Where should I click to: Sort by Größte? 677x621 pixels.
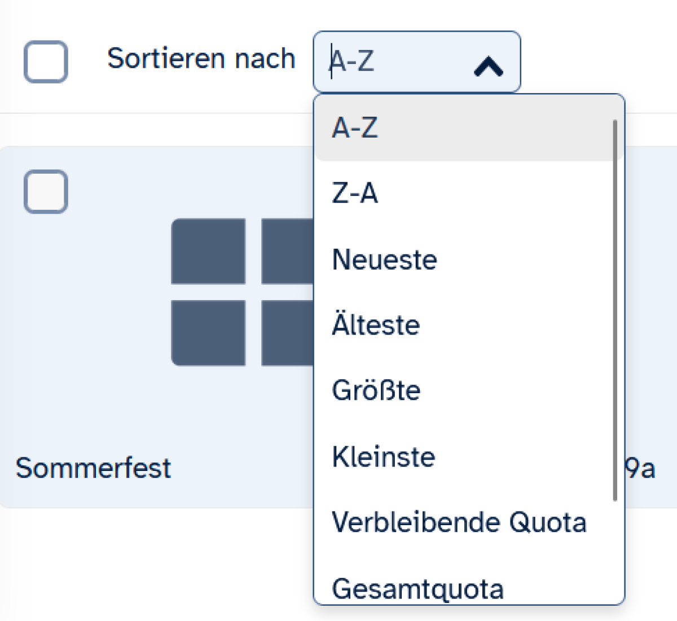(376, 390)
